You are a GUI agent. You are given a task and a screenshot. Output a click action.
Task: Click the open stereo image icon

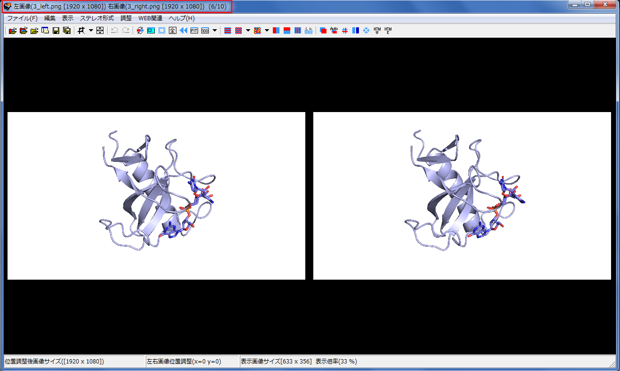pyautogui.click(x=12, y=31)
